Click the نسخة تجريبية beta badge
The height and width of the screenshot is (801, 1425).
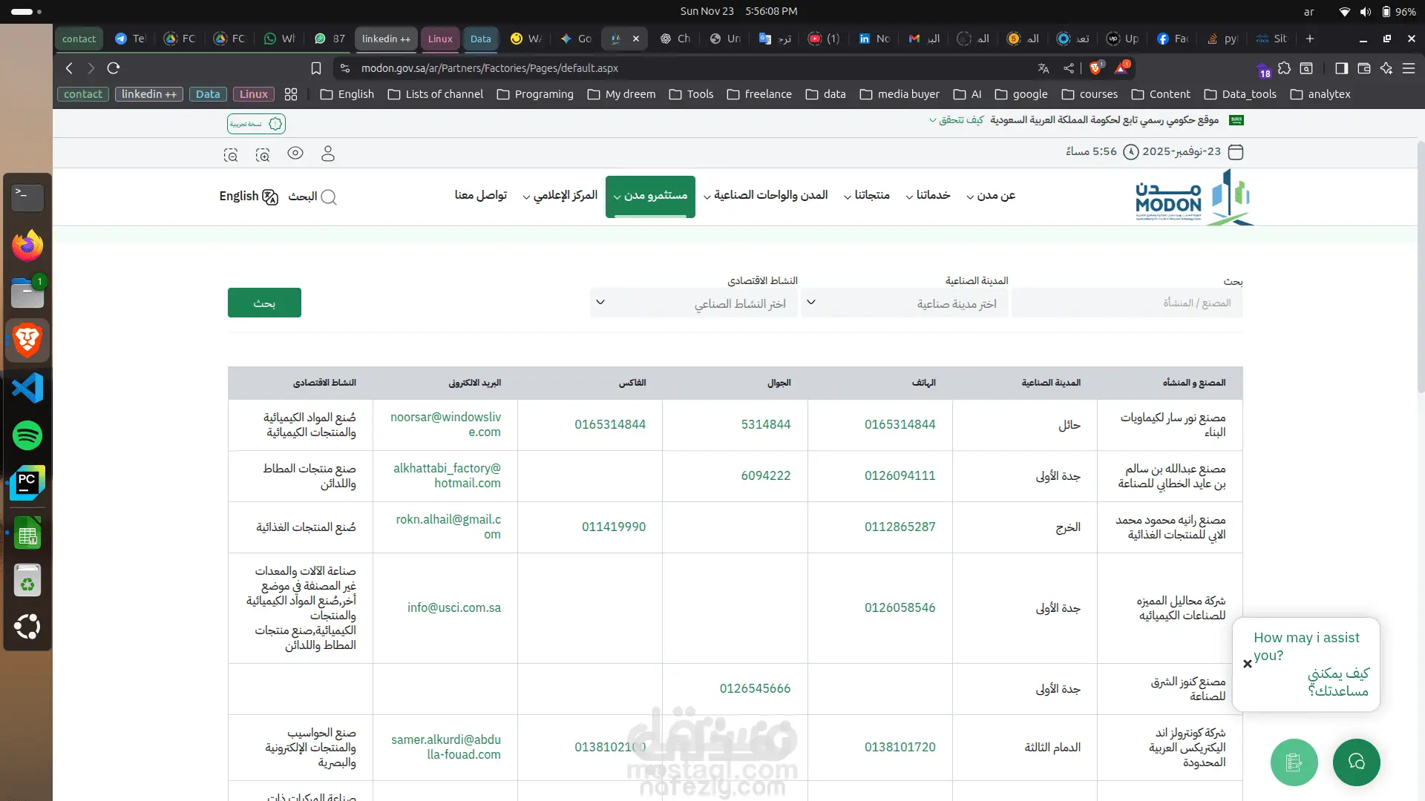[256, 124]
